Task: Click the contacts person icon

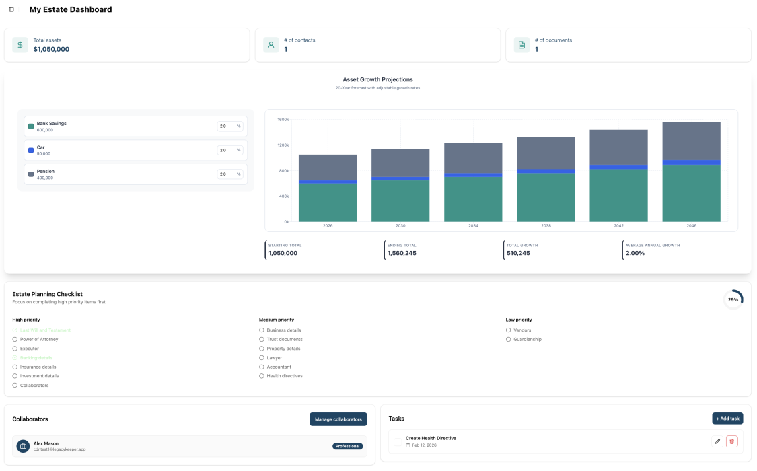Action: click(x=271, y=44)
